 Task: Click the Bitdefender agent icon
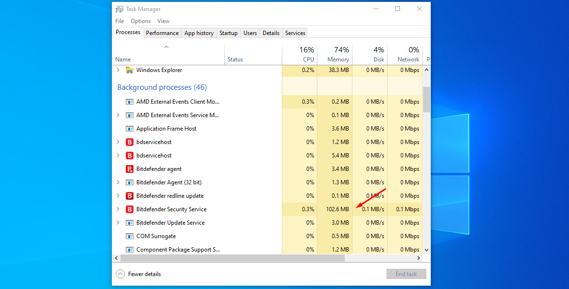point(130,169)
